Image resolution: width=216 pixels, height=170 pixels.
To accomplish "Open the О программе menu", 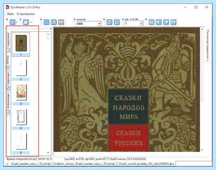I will [x=26, y=14].
